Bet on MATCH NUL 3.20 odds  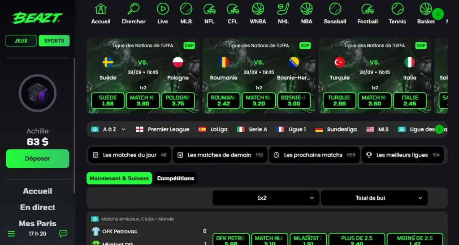pyautogui.click(x=259, y=101)
